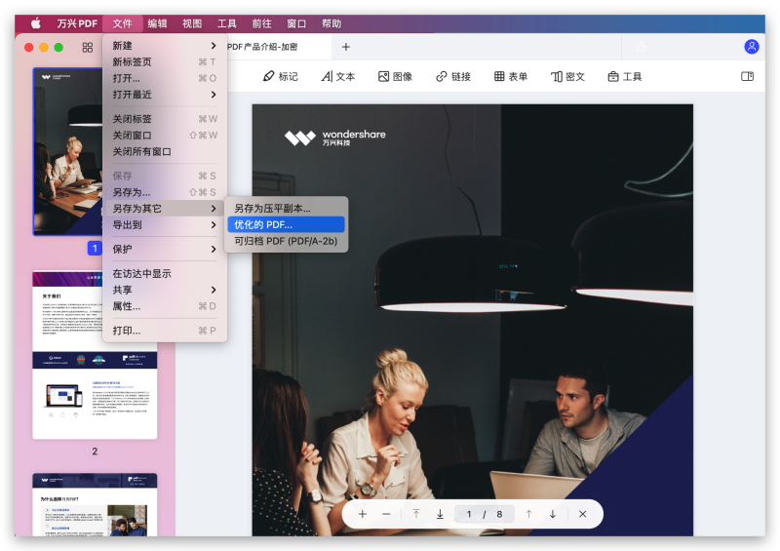780x551 pixels.
Task: Open the 视图 menu
Action: 192,23
